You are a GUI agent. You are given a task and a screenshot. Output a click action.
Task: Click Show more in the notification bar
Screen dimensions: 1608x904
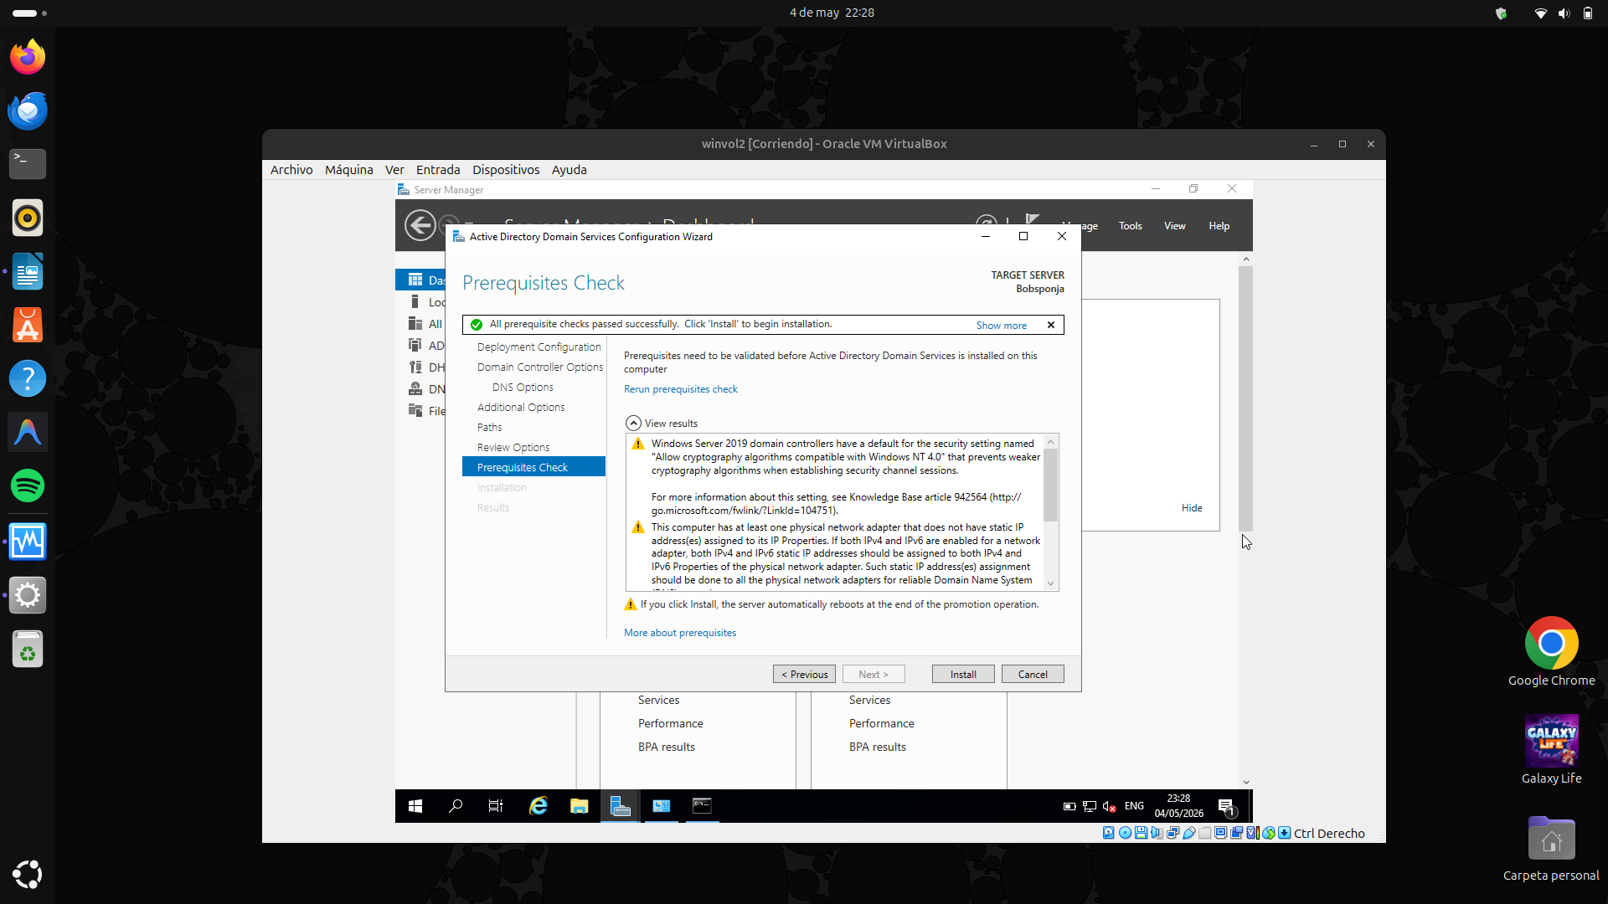[1001, 325]
